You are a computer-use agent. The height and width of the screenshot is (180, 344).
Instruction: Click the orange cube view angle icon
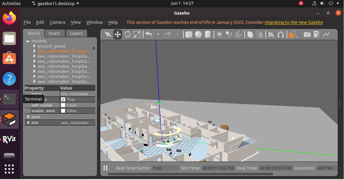[x=292, y=35]
